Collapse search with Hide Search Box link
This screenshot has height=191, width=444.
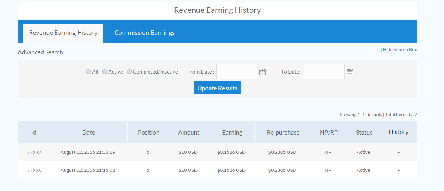(397, 50)
